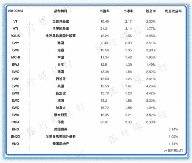The height and width of the screenshot is (163, 192).
Task: Select the EWC price-to-book value 1.86
Action: tap(128, 108)
